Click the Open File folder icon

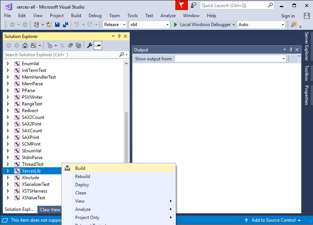49,25
